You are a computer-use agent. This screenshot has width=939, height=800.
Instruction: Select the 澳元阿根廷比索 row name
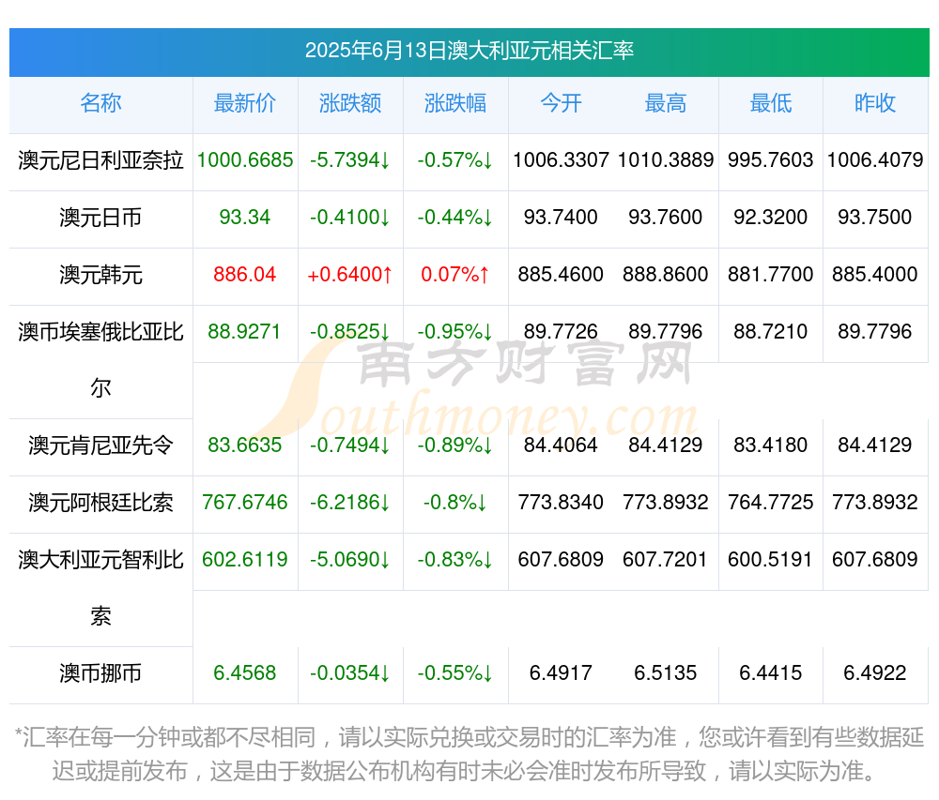click(100, 503)
